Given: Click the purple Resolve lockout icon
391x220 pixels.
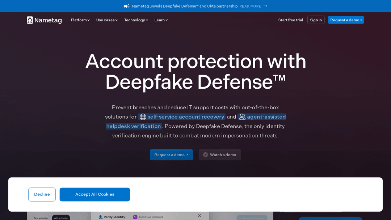Looking at the screenshot, I should 135,217.
